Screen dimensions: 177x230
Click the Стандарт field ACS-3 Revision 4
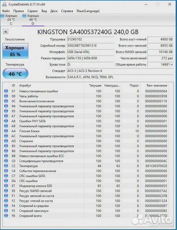[x=120, y=71]
